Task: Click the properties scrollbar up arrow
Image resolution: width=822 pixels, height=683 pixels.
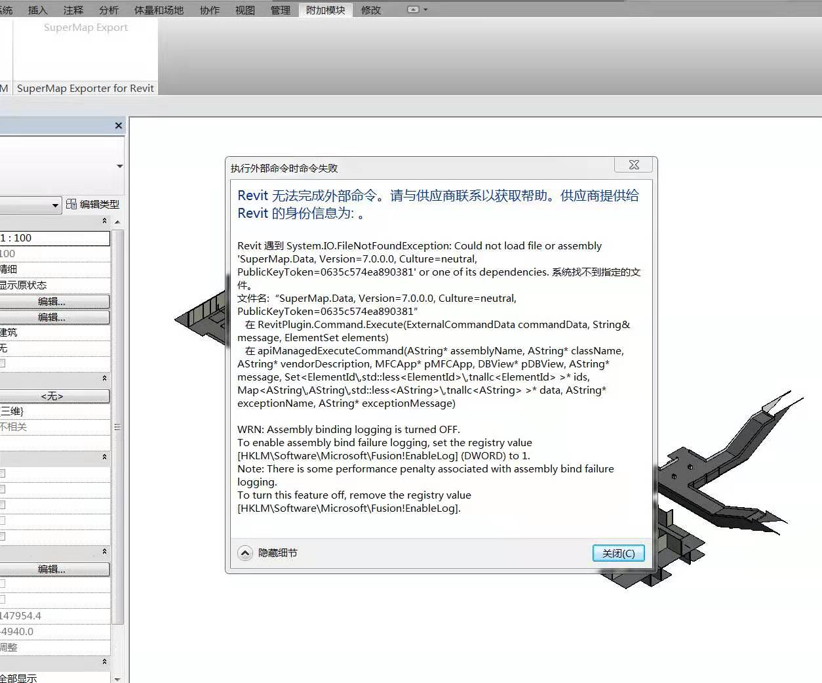Action: [118, 222]
